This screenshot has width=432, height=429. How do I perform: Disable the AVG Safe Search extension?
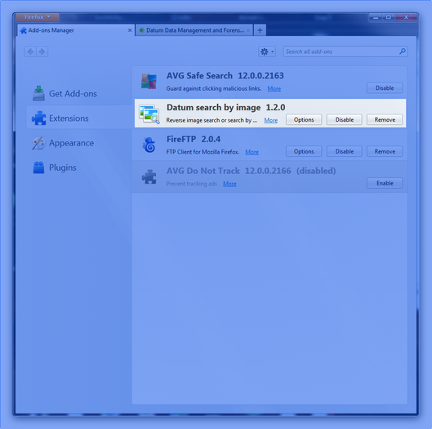click(x=385, y=88)
